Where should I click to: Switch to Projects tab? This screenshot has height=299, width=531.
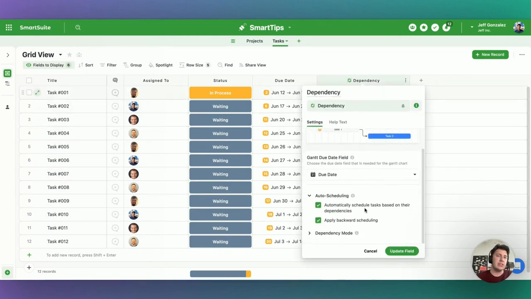point(254,41)
